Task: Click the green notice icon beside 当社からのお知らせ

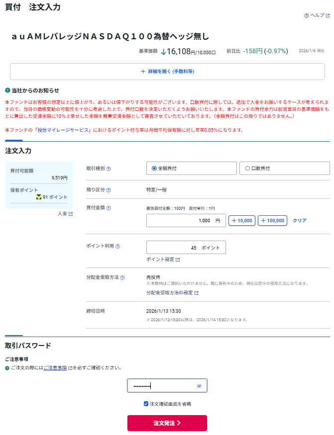Action: tap(7, 90)
